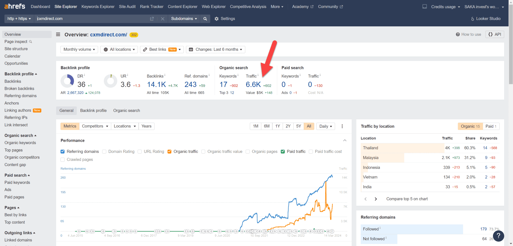Open Changes: Last 6 months dropdown
The image size is (513, 246).
coord(216,50)
